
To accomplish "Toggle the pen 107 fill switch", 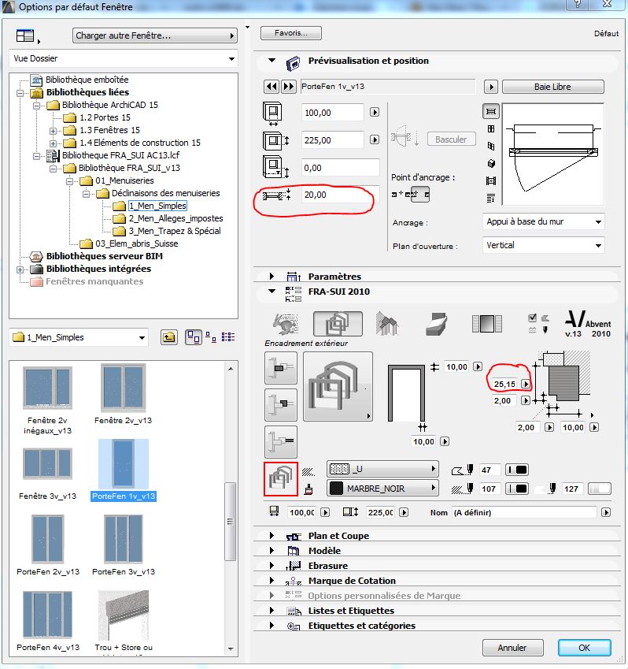I will tap(517, 489).
